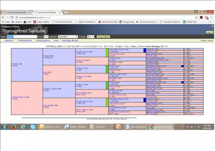
Task: Open the RAINBOW LAKE (GB) link
Action: [84, 76]
